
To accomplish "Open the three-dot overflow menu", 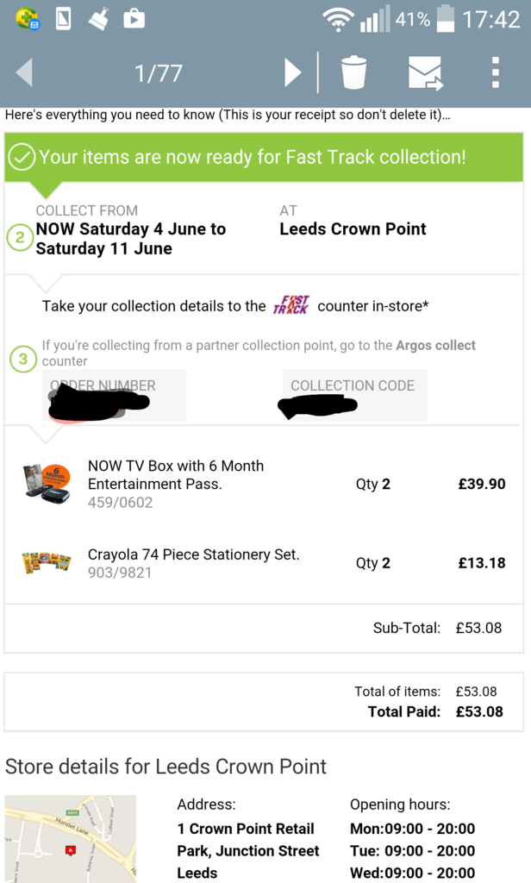I will click(x=495, y=73).
